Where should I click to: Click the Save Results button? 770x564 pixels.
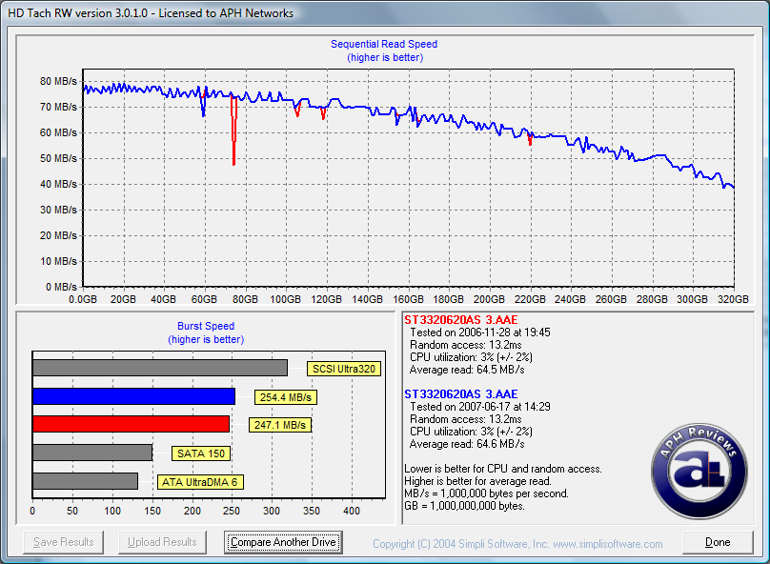tap(64, 542)
